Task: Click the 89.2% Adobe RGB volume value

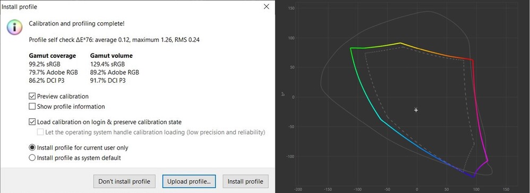Action: pyautogui.click(x=115, y=72)
